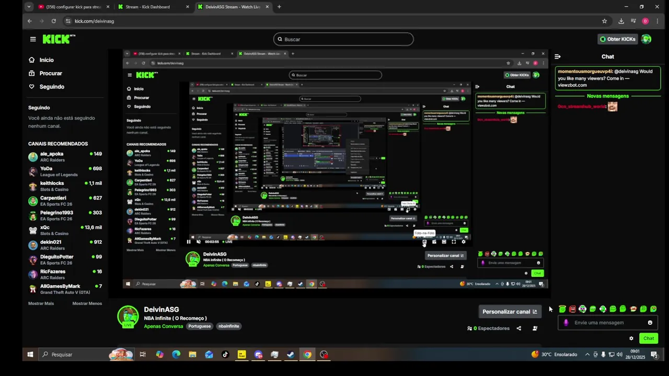Click the Buscar search field
The width and height of the screenshot is (669, 376).
[x=343, y=39]
